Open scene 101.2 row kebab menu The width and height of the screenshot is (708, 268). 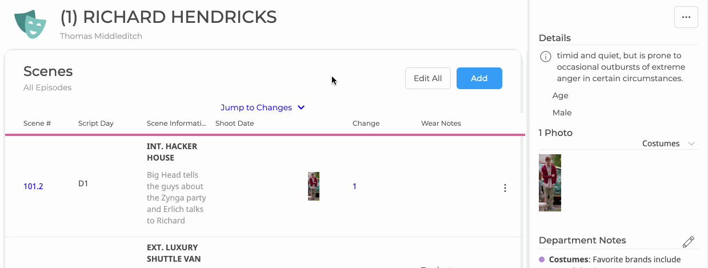click(505, 188)
